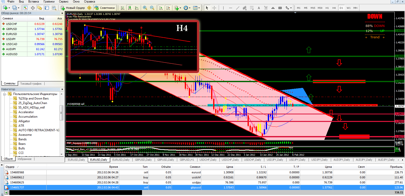Image resolution: width=405 pixels, height=196 pixels.
Task: Click the zoom out magnifier icon
Action: tap(152, 8)
